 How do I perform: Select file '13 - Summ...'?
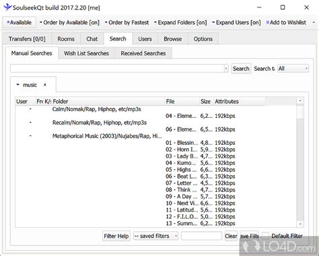coord(181,224)
